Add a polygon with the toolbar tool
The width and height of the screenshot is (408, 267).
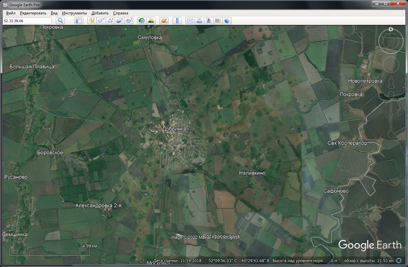point(101,21)
